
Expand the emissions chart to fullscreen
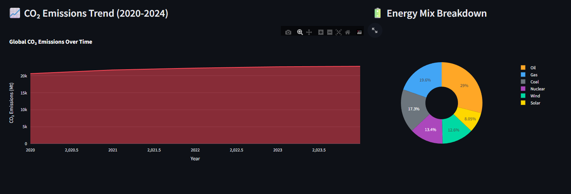point(375,30)
